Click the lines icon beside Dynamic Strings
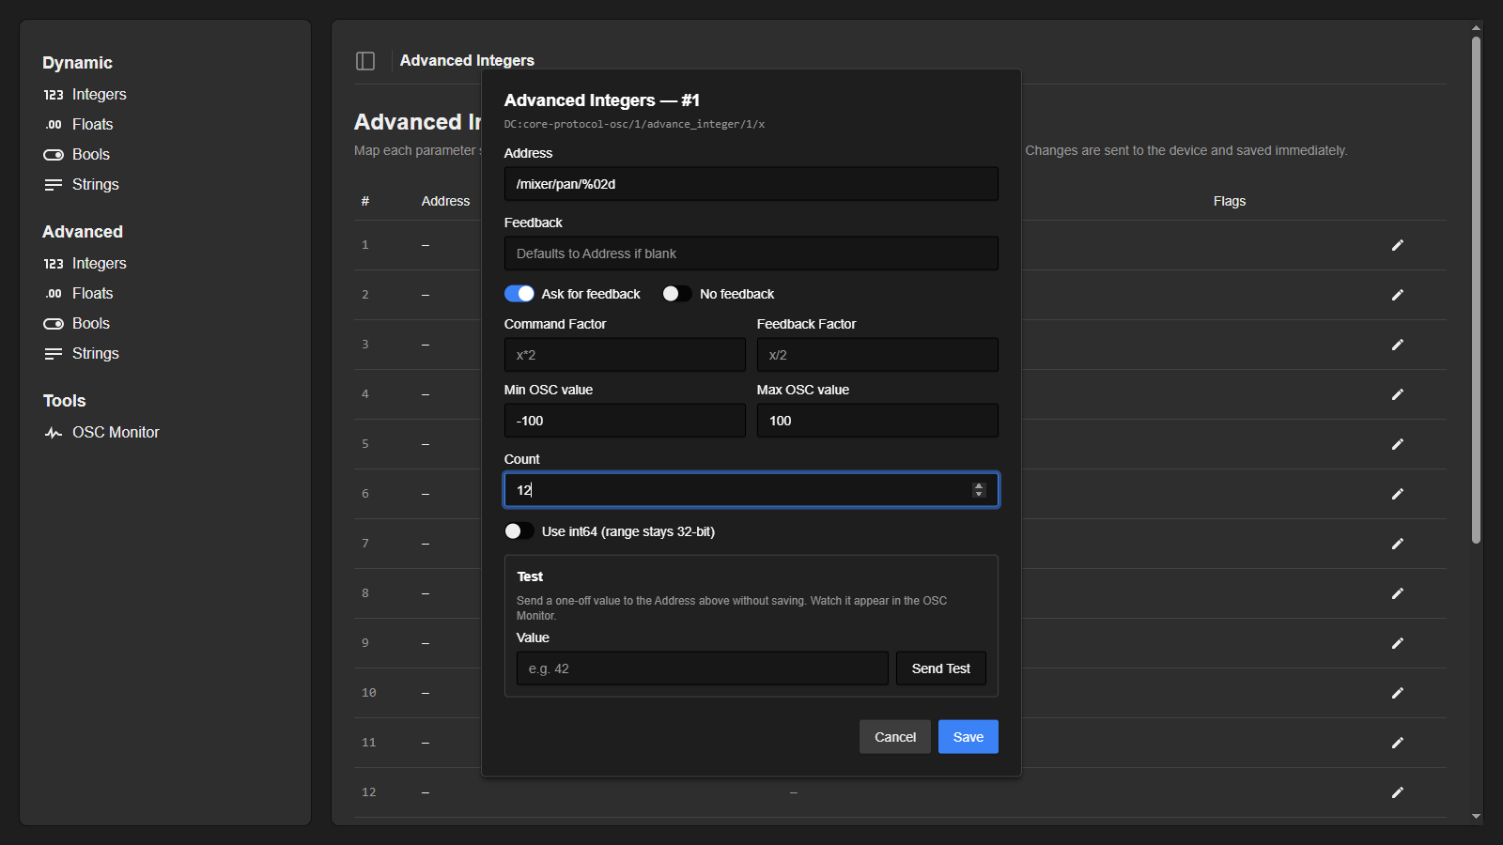Viewport: 1503px width, 845px height. 54,185
